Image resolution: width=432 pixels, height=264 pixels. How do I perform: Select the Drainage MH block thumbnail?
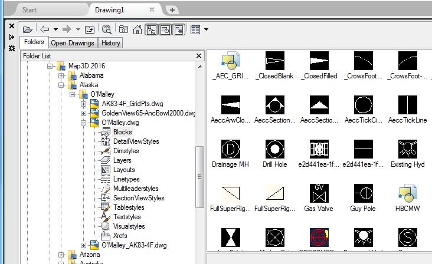231,149
